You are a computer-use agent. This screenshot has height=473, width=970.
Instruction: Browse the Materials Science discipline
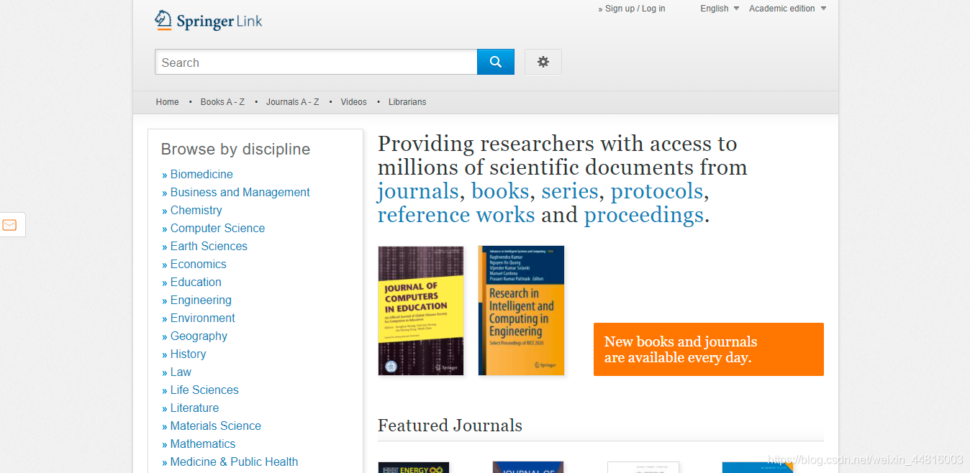215,426
